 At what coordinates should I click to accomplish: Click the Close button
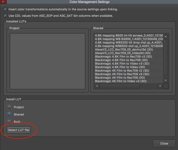click(164, 144)
